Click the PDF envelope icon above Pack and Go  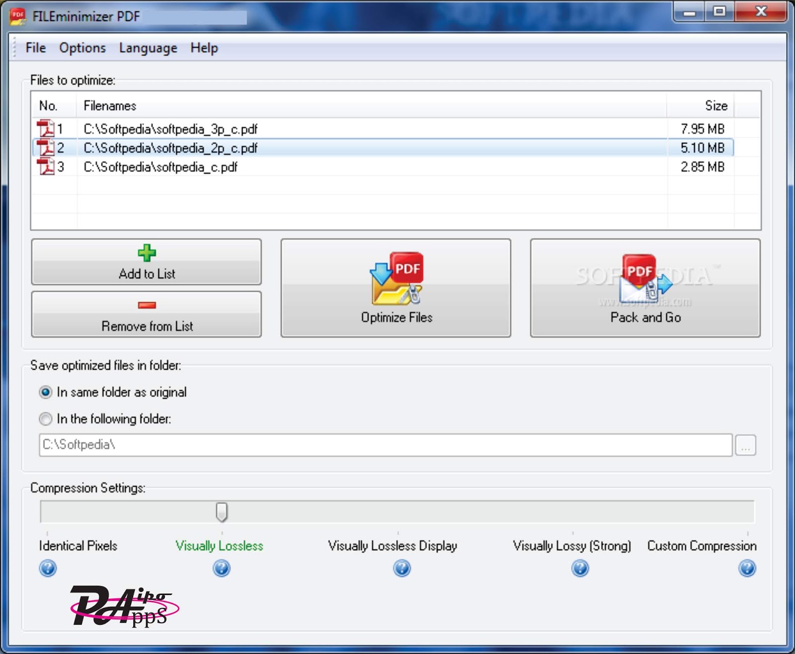point(645,280)
